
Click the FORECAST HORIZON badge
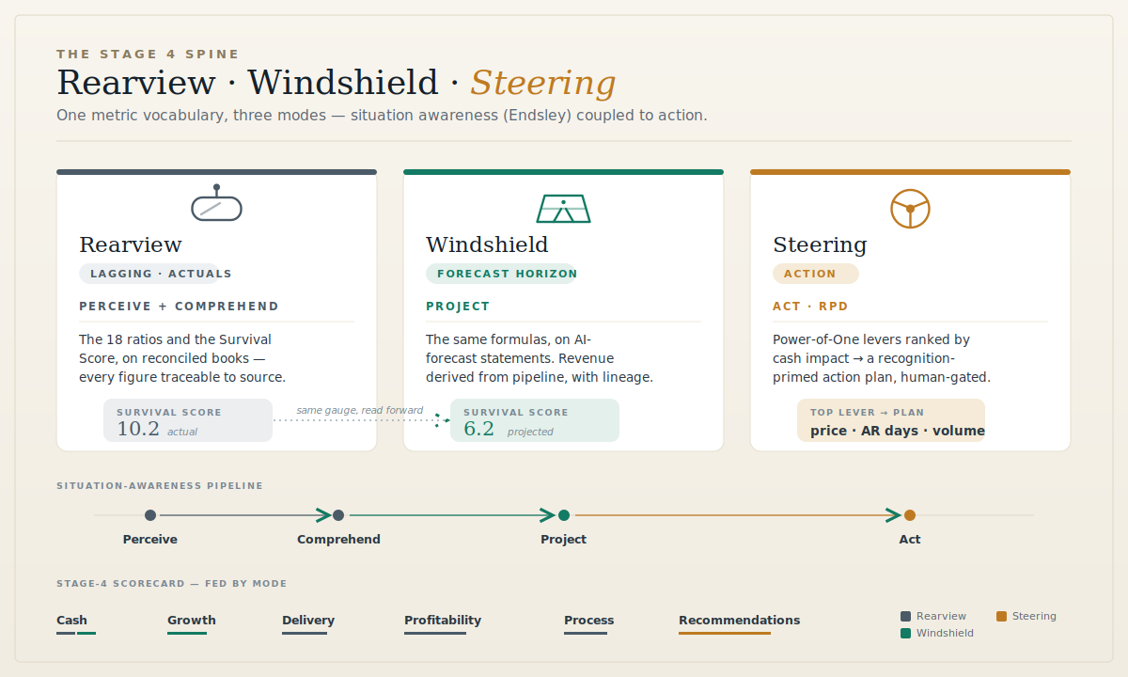pyautogui.click(x=502, y=274)
